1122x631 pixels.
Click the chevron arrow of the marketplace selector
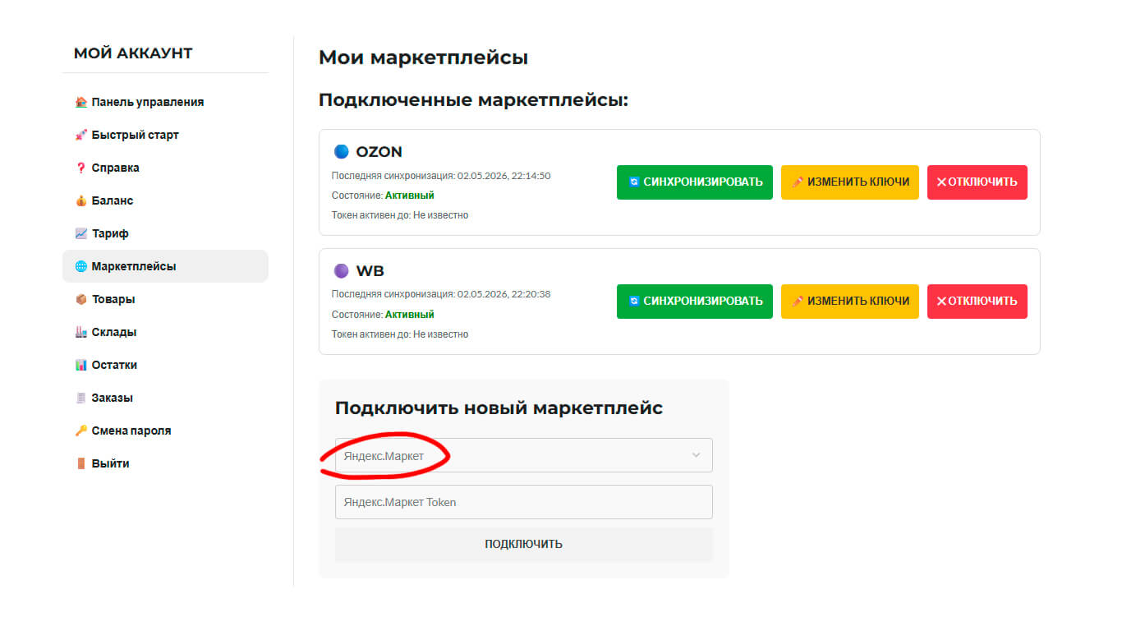click(x=697, y=455)
